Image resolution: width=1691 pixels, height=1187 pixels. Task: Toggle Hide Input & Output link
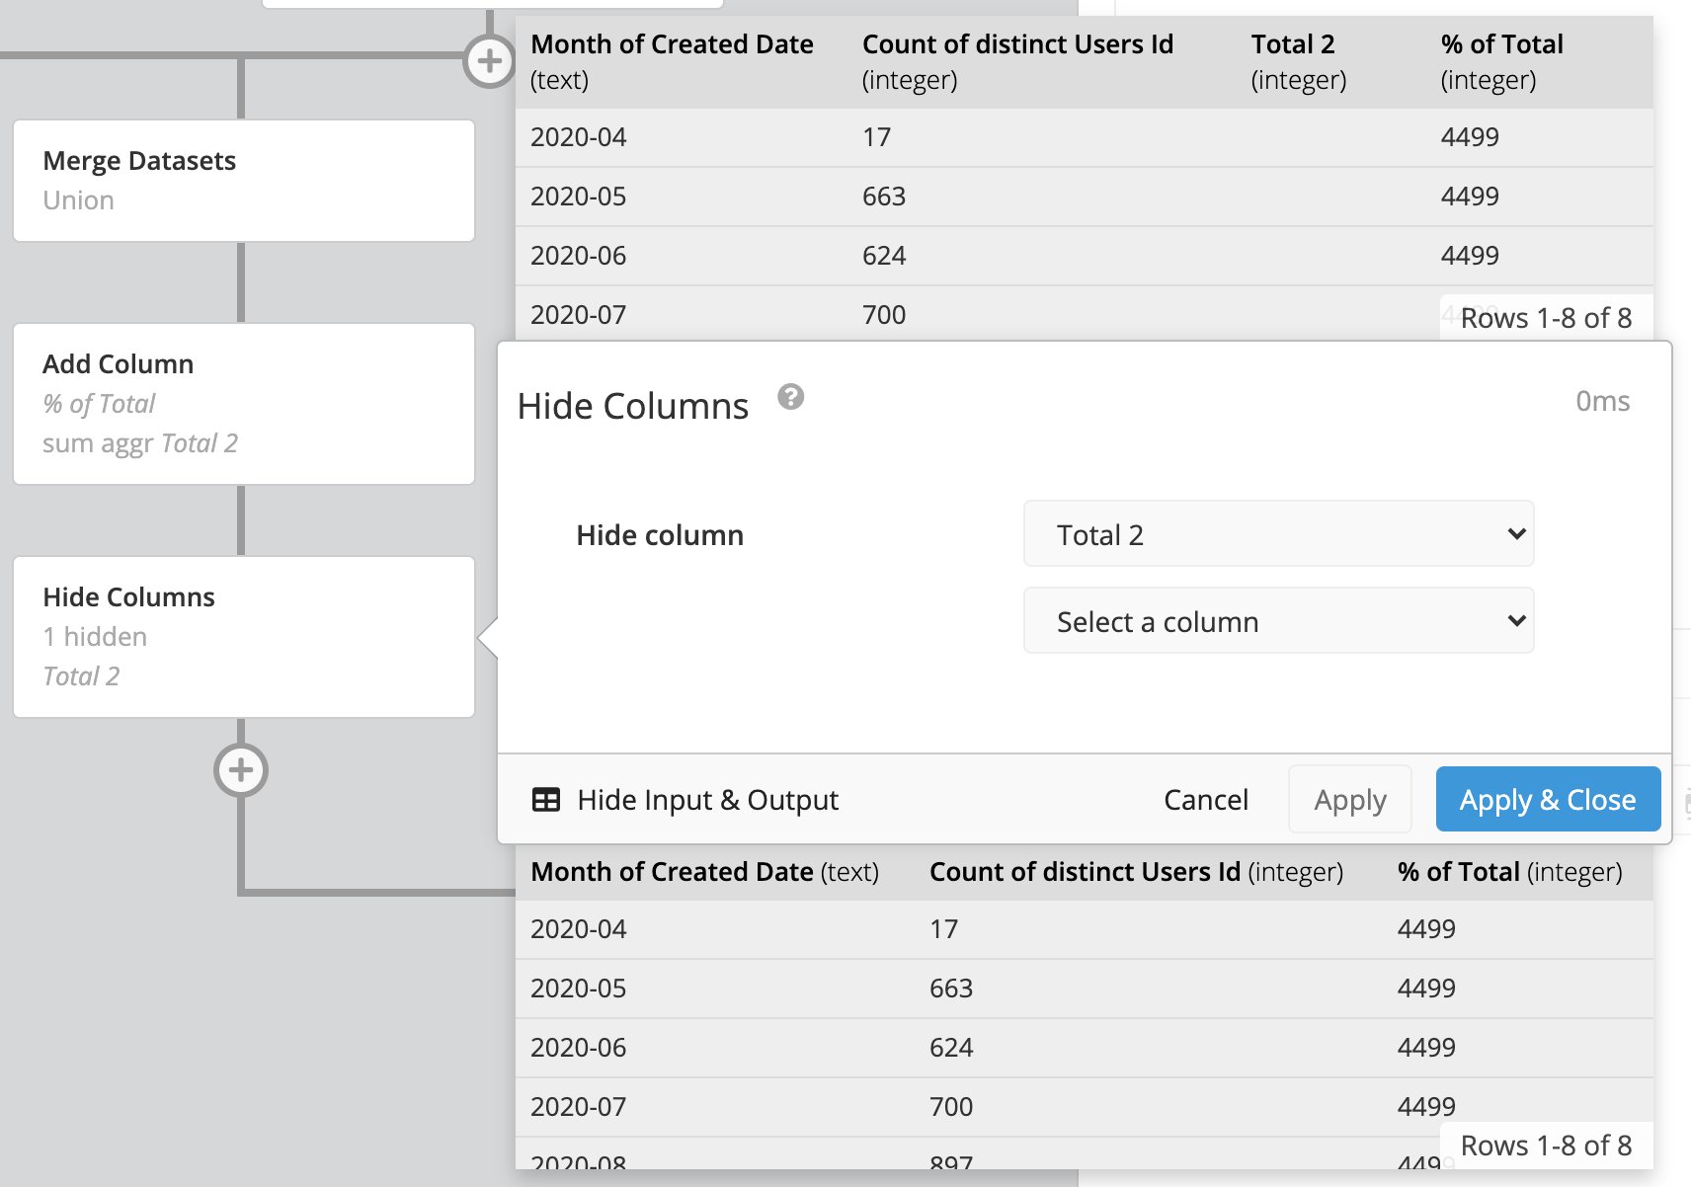point(707,800)
